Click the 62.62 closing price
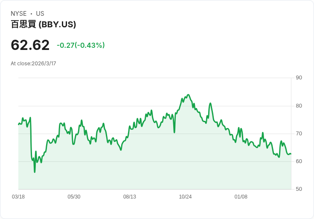Image resolution: width=314 pixels, height=219 pixels. click(30, 45)
